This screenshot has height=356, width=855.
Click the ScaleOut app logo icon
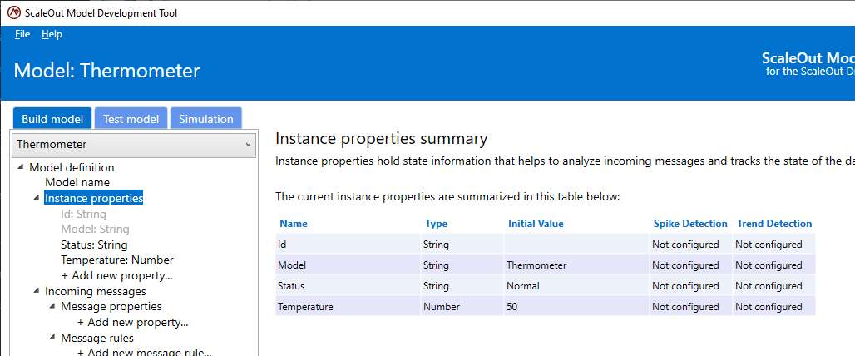(x=13, y=13)
